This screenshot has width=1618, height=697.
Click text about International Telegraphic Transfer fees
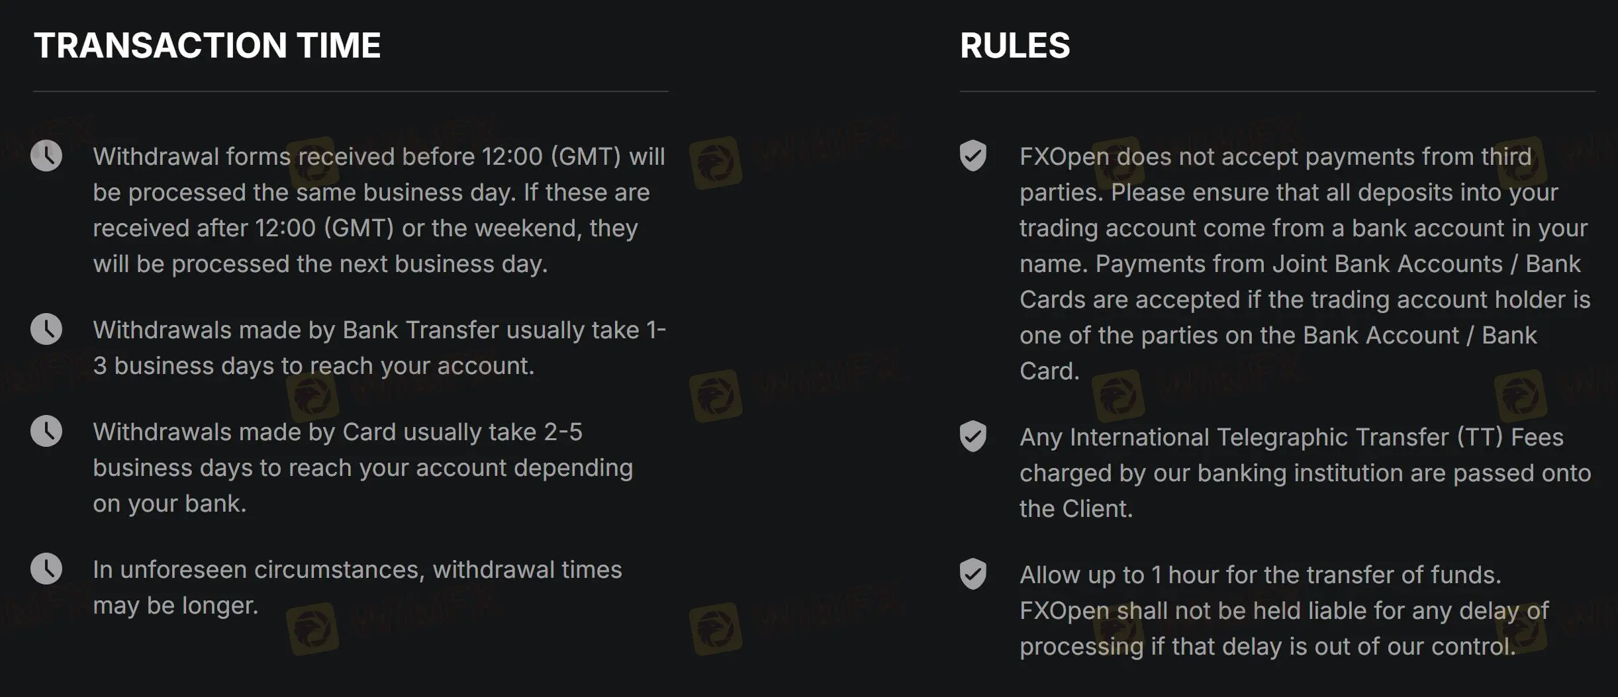pyautogui.click(x=1305, y=473)
